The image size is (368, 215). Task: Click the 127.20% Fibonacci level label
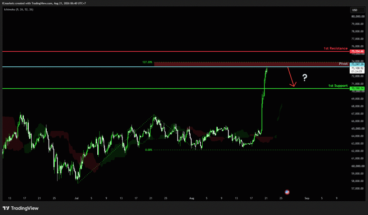tap(147, 62)
